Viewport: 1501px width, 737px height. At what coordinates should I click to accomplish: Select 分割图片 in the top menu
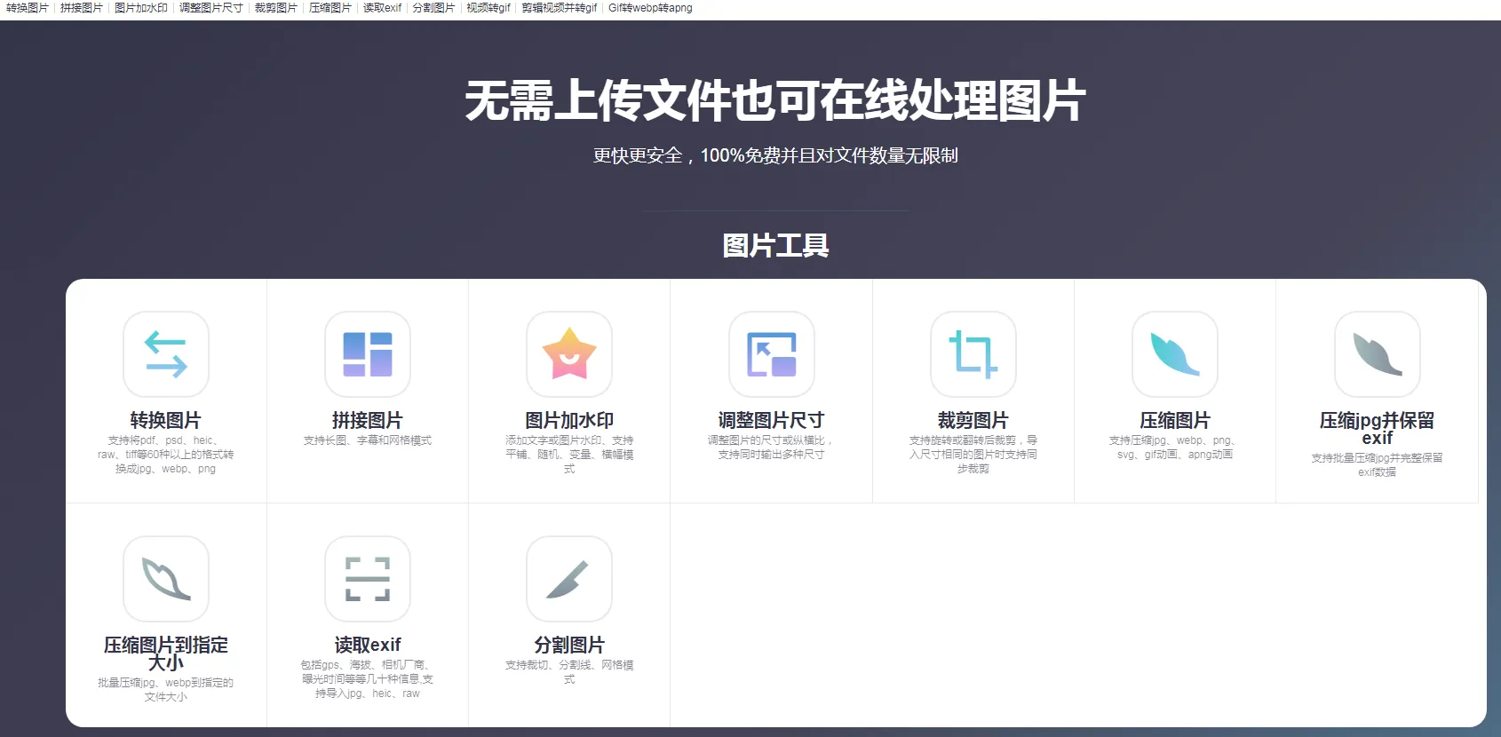coord(433,8)
